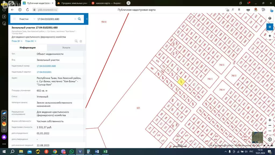Switch to the Информация tab
Screen dimensions: 275x155
click(28, 48)
